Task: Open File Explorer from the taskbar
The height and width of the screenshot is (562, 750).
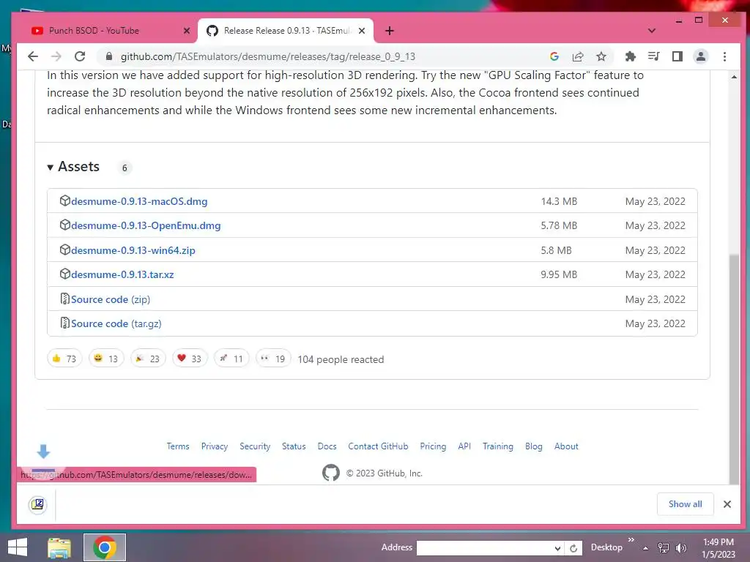Action: 59,547
